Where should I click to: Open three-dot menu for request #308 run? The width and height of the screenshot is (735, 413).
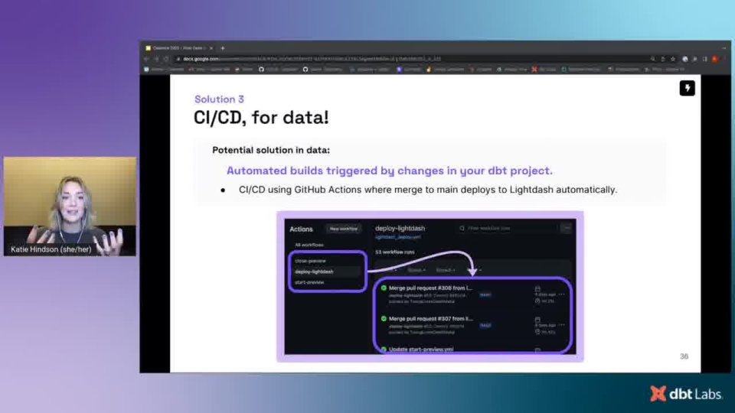(x=561, y=294)
